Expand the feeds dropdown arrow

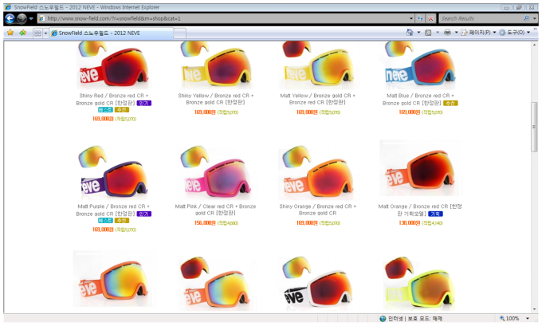click(438, 33)
